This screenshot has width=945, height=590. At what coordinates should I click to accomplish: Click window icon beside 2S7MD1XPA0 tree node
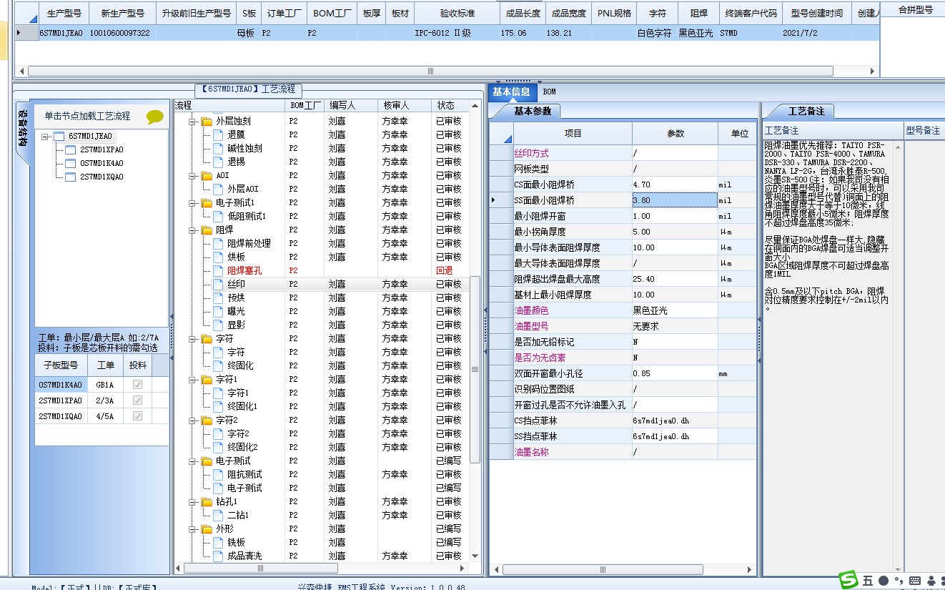tap(70, 150)
